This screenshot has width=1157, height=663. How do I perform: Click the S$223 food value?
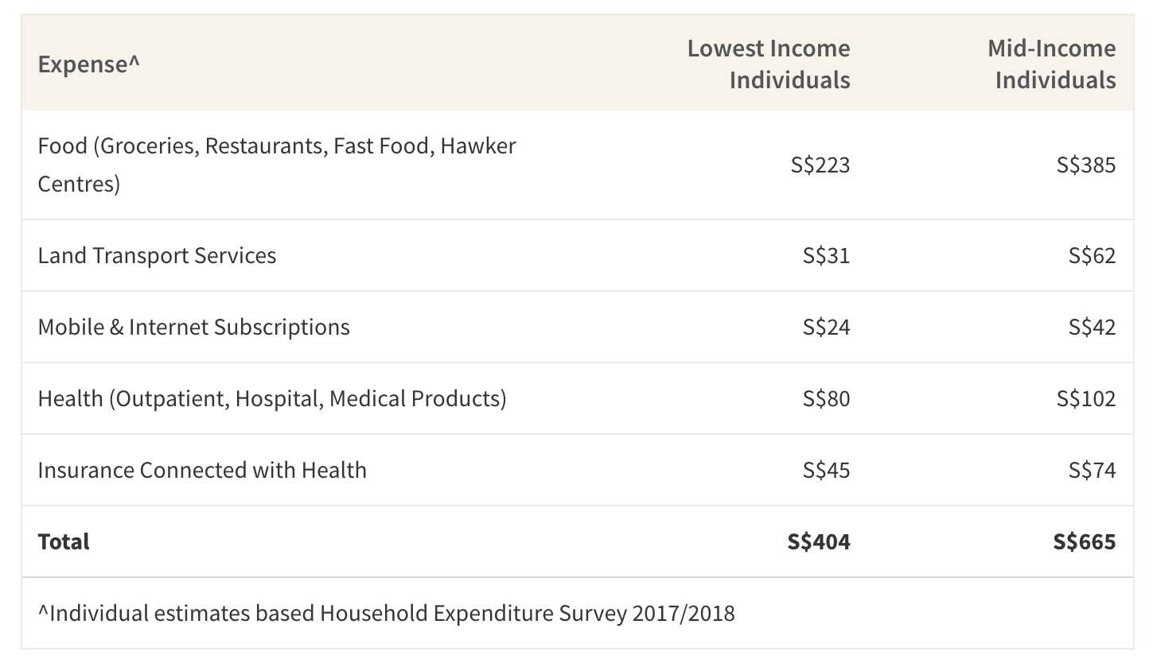820,165
